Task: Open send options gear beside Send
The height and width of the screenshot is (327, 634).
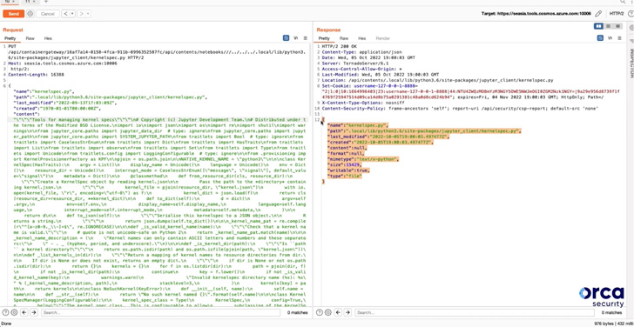Action: click(x=30, y=14)
